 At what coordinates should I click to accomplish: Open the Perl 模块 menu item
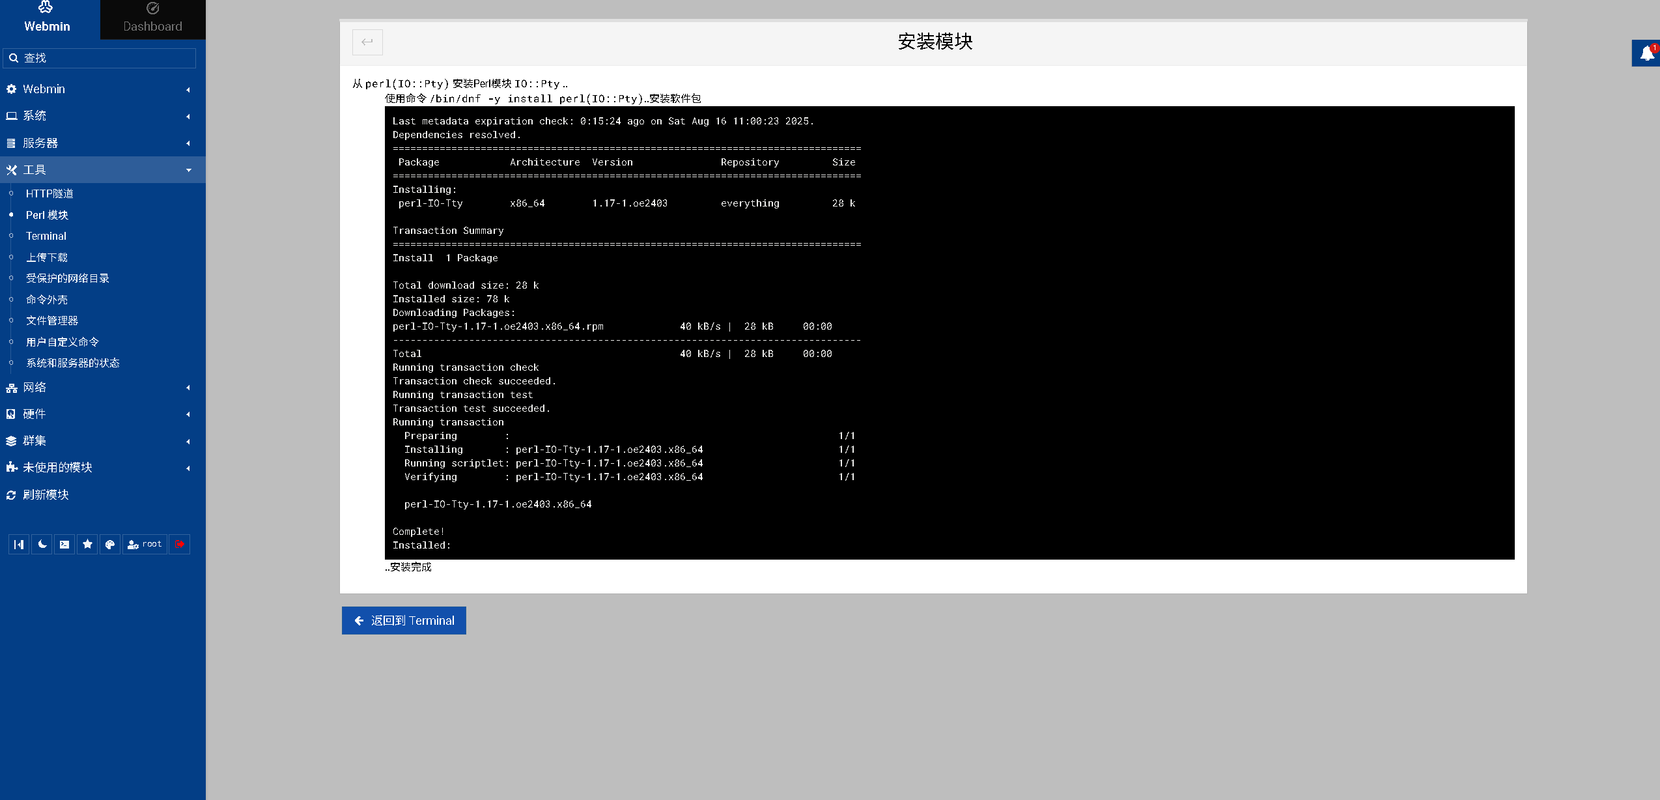point(47,215)
